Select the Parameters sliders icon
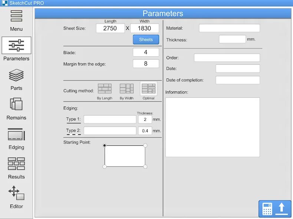Image resolution: width=293 pixels, height=219 pixels. 16,45
